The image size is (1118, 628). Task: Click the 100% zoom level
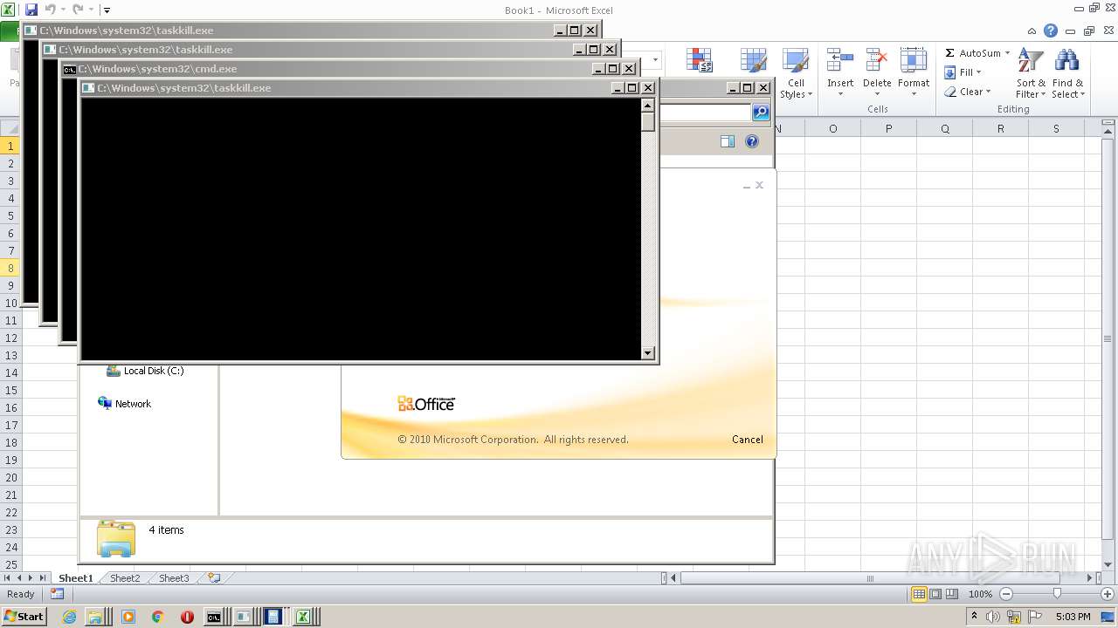point(980,594)
